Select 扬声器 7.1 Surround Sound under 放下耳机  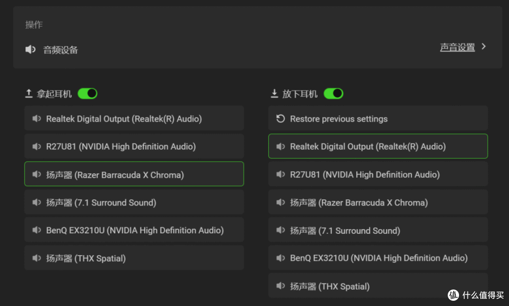(x=378, y=230)
